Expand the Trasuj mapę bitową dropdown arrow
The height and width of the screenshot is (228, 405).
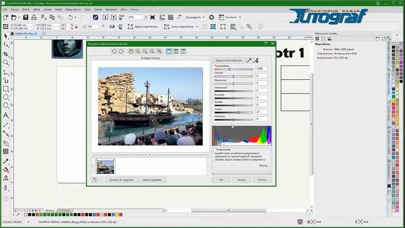coord(197,27)
